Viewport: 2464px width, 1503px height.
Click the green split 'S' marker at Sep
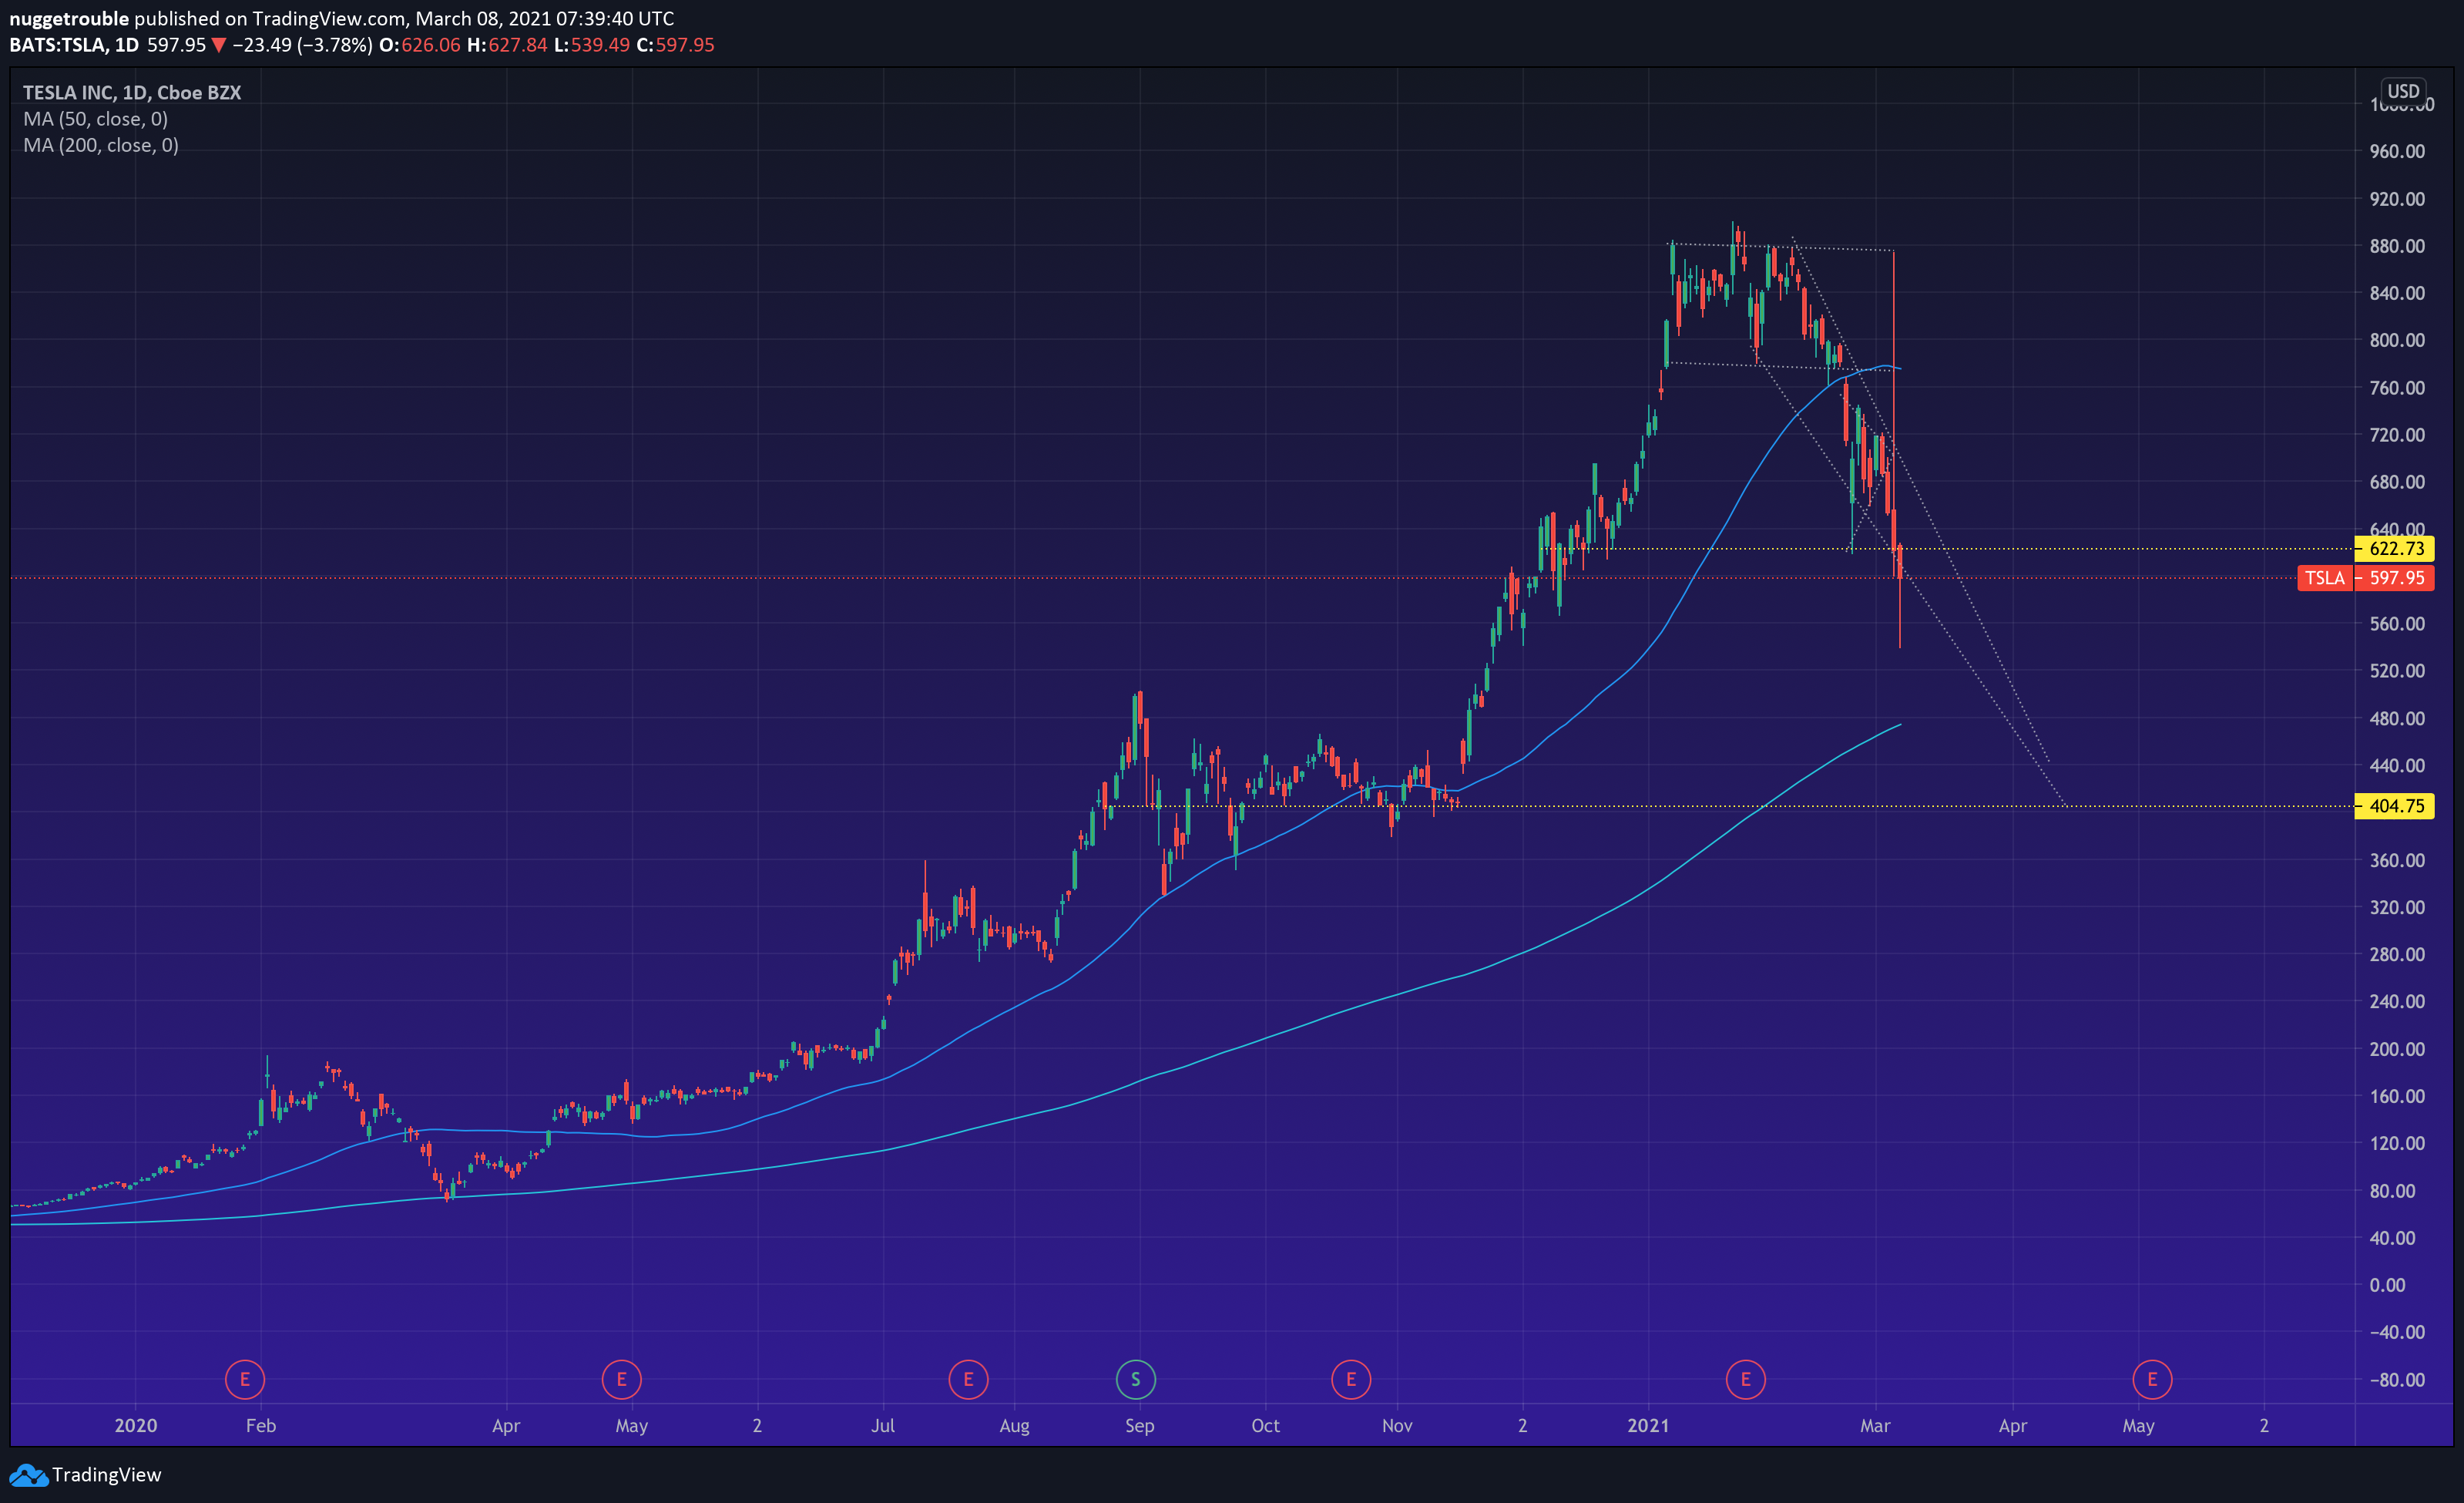pyautogui.click(x=1135, y=1379)
